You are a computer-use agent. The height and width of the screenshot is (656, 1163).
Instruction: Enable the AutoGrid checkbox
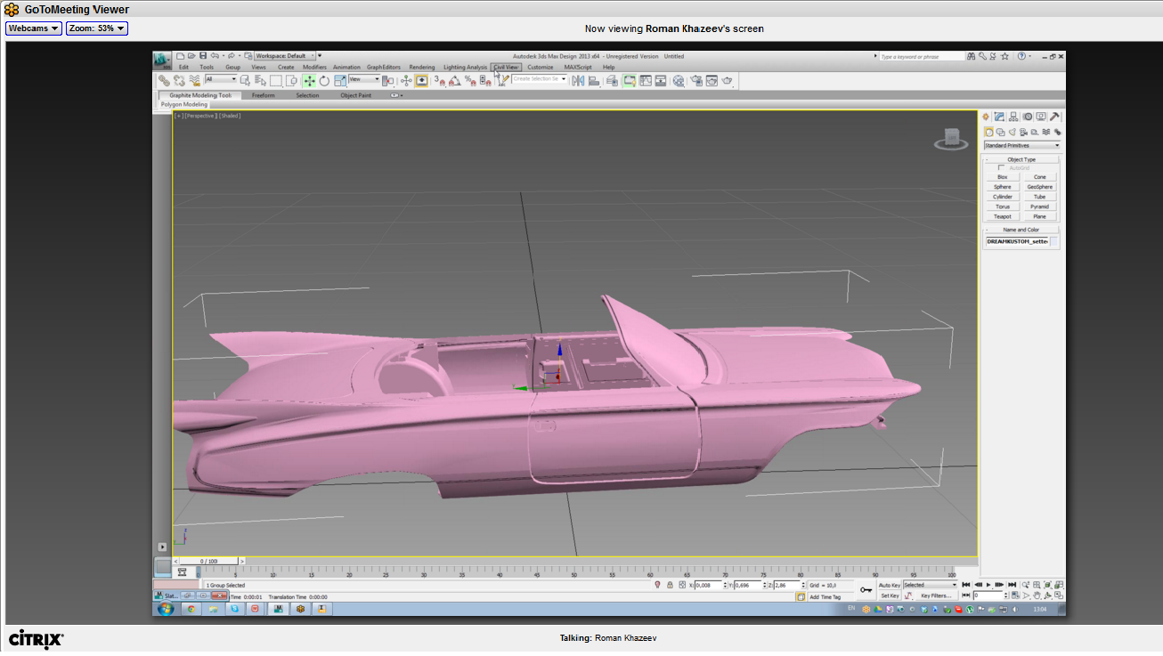pyautogui.click(x=1002, y=167)
